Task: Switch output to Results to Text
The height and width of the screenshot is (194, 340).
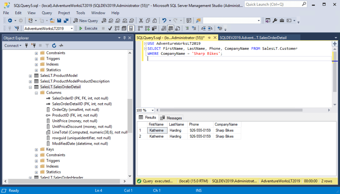Action: click(164, 29)
